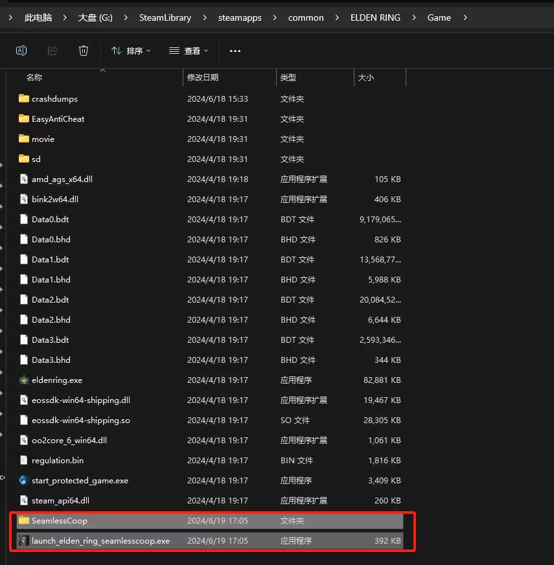
Task: Expand chevron after SteamLibrary breadcrumb
Action: [x=205, y=17]
